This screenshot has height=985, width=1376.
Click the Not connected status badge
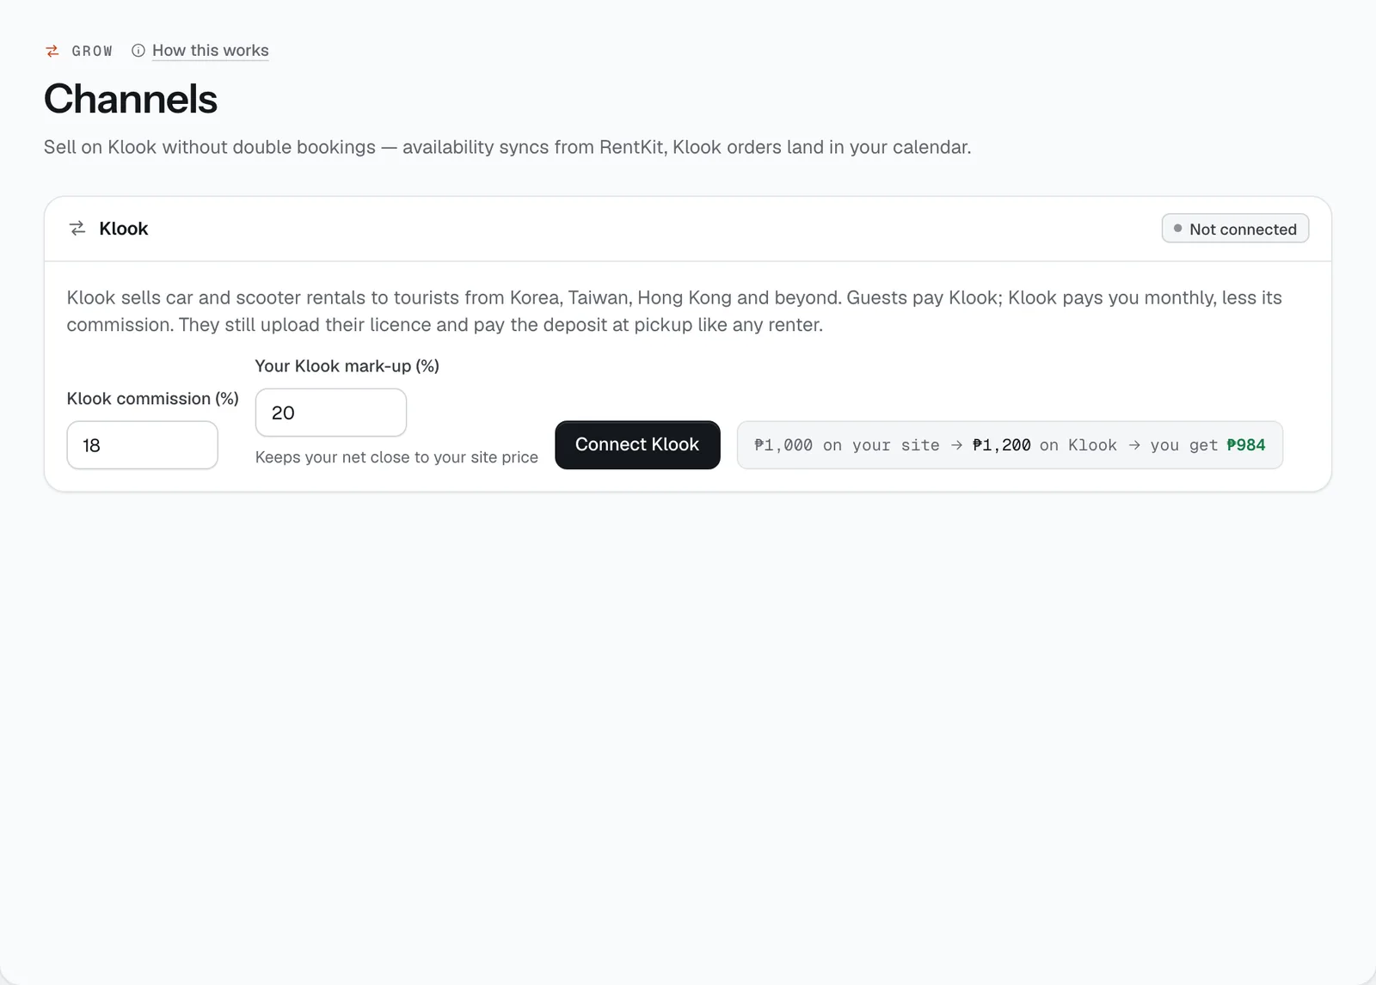pyautogui.click(x=1235, y=229)
